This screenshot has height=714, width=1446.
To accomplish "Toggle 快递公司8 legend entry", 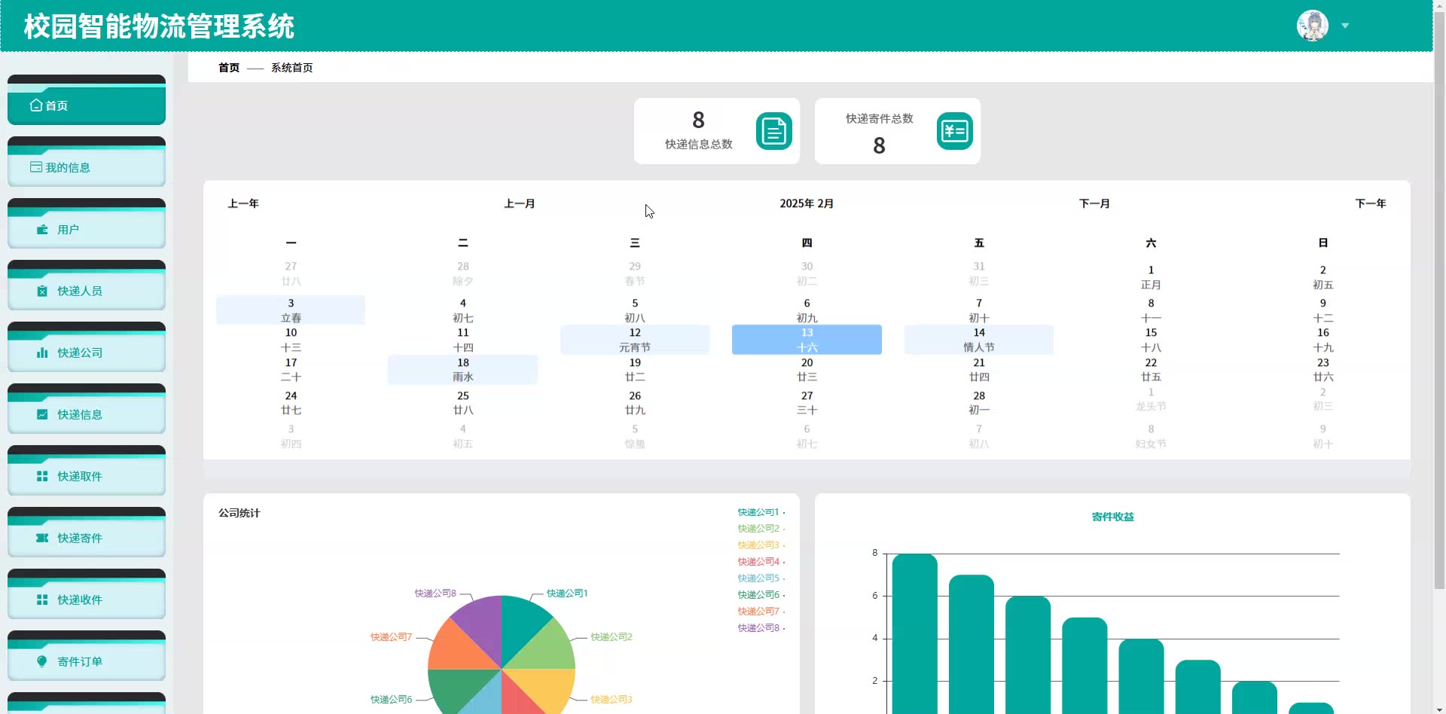I will pos(761,628).
